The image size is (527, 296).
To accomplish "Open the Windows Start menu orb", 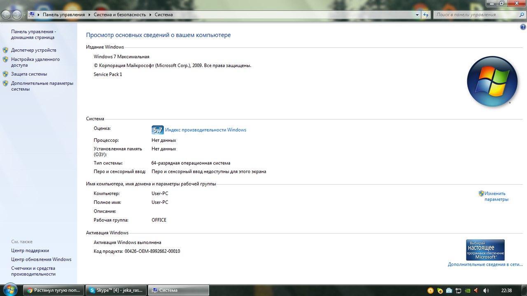I will pyautogui.click(x=9, y=290).
